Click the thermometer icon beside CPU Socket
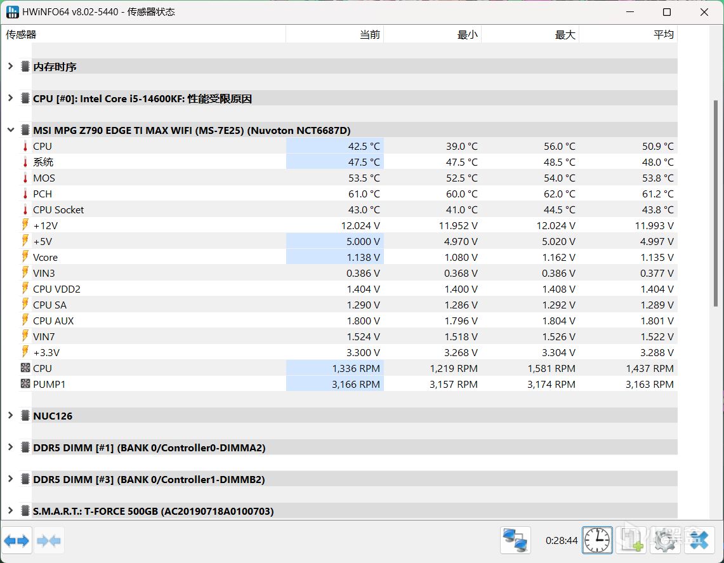The height and width of the screenshot is (563, 724). pyautogui.click(x=25, y=209)
